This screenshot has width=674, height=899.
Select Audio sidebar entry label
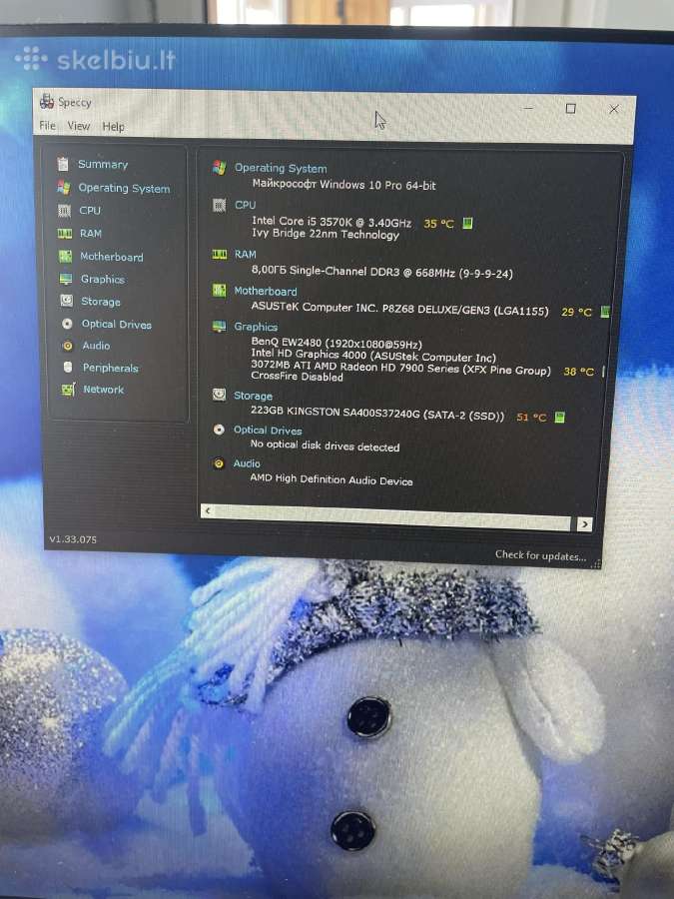click(x=96, y=346)
